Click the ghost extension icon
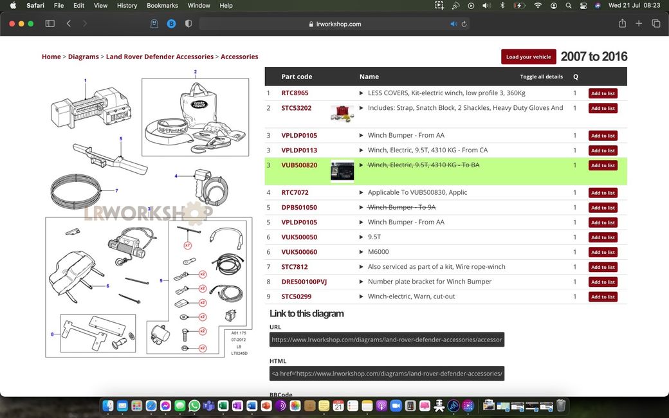669x418 pixels. [x=154, y=23]
